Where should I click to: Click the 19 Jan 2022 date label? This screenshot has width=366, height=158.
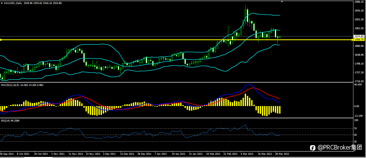coord(179,154)
